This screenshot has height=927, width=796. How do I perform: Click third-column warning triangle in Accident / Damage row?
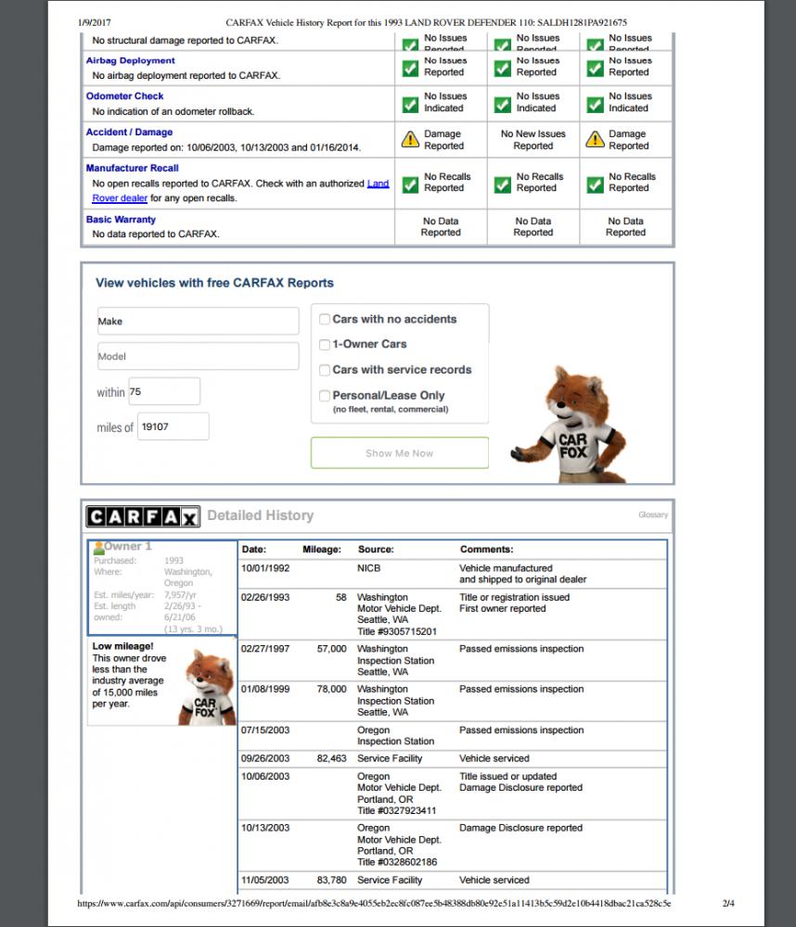coord(595,140)
